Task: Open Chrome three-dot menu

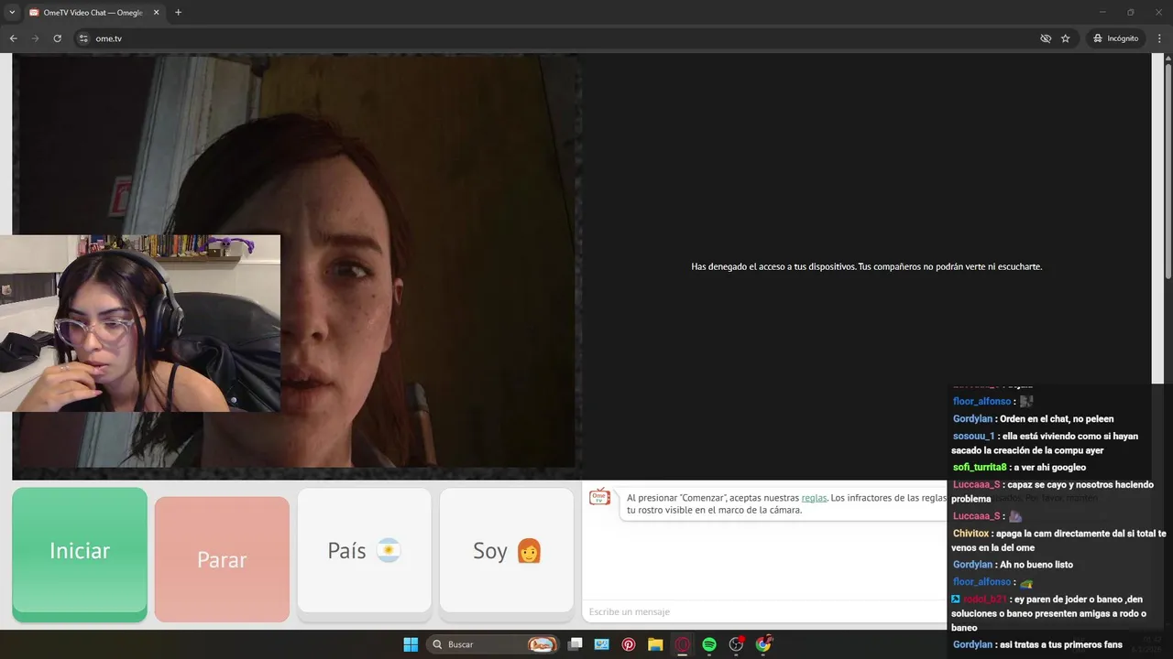Action: (1160, 38)
